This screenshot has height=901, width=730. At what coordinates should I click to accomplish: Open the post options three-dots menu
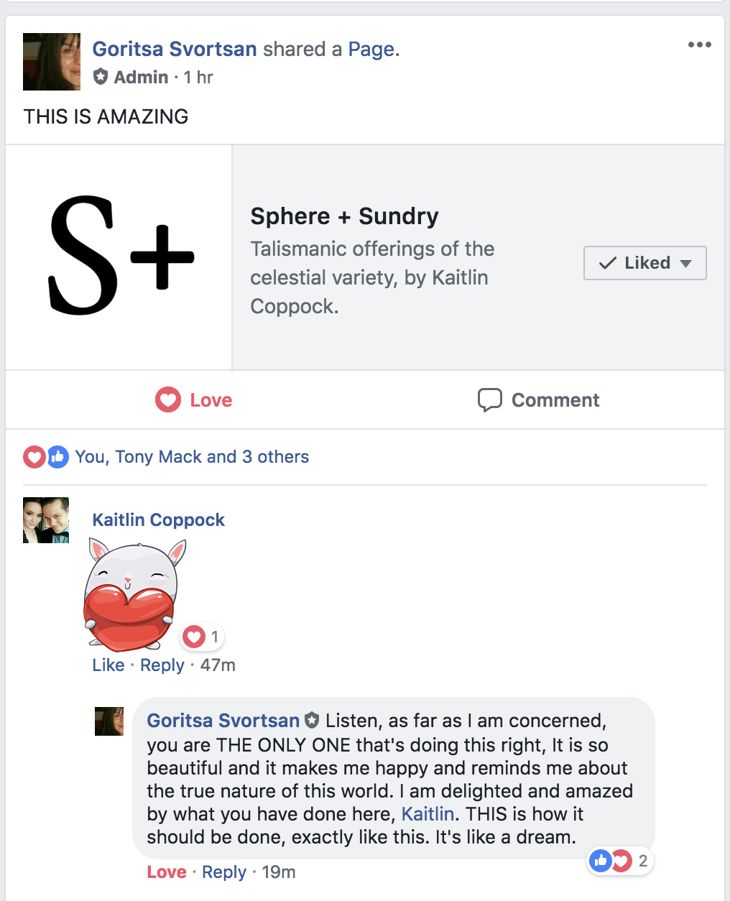coord(699,45)
